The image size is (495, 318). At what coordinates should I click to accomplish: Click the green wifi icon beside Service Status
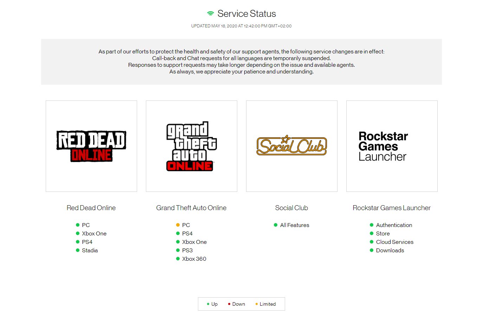pos(210,13)
